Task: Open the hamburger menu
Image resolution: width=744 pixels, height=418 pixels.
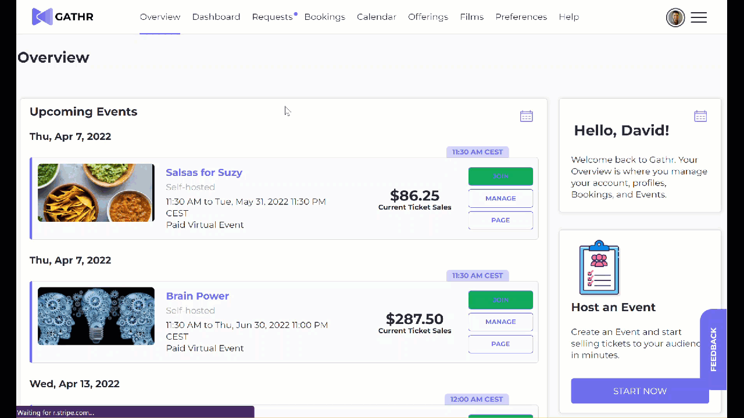Action: 699,17
